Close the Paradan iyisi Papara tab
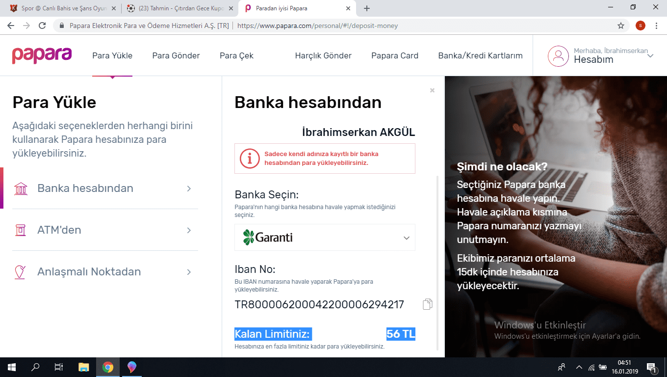667x377 pixels. pyautogui.click(x=349, y=8)
